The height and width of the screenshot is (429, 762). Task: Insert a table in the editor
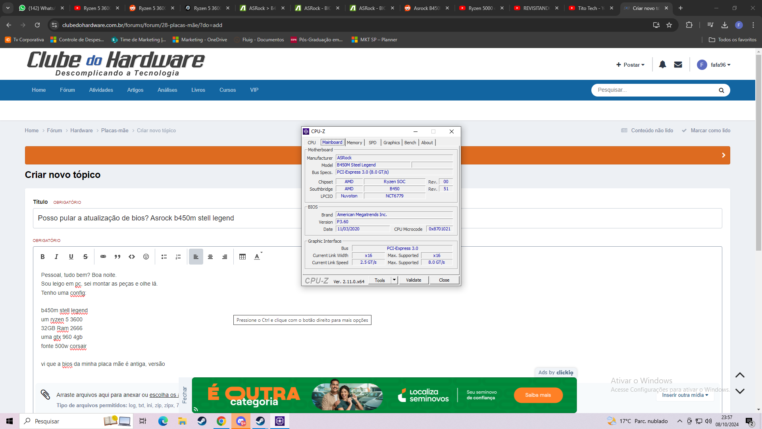tap(242, 257)
